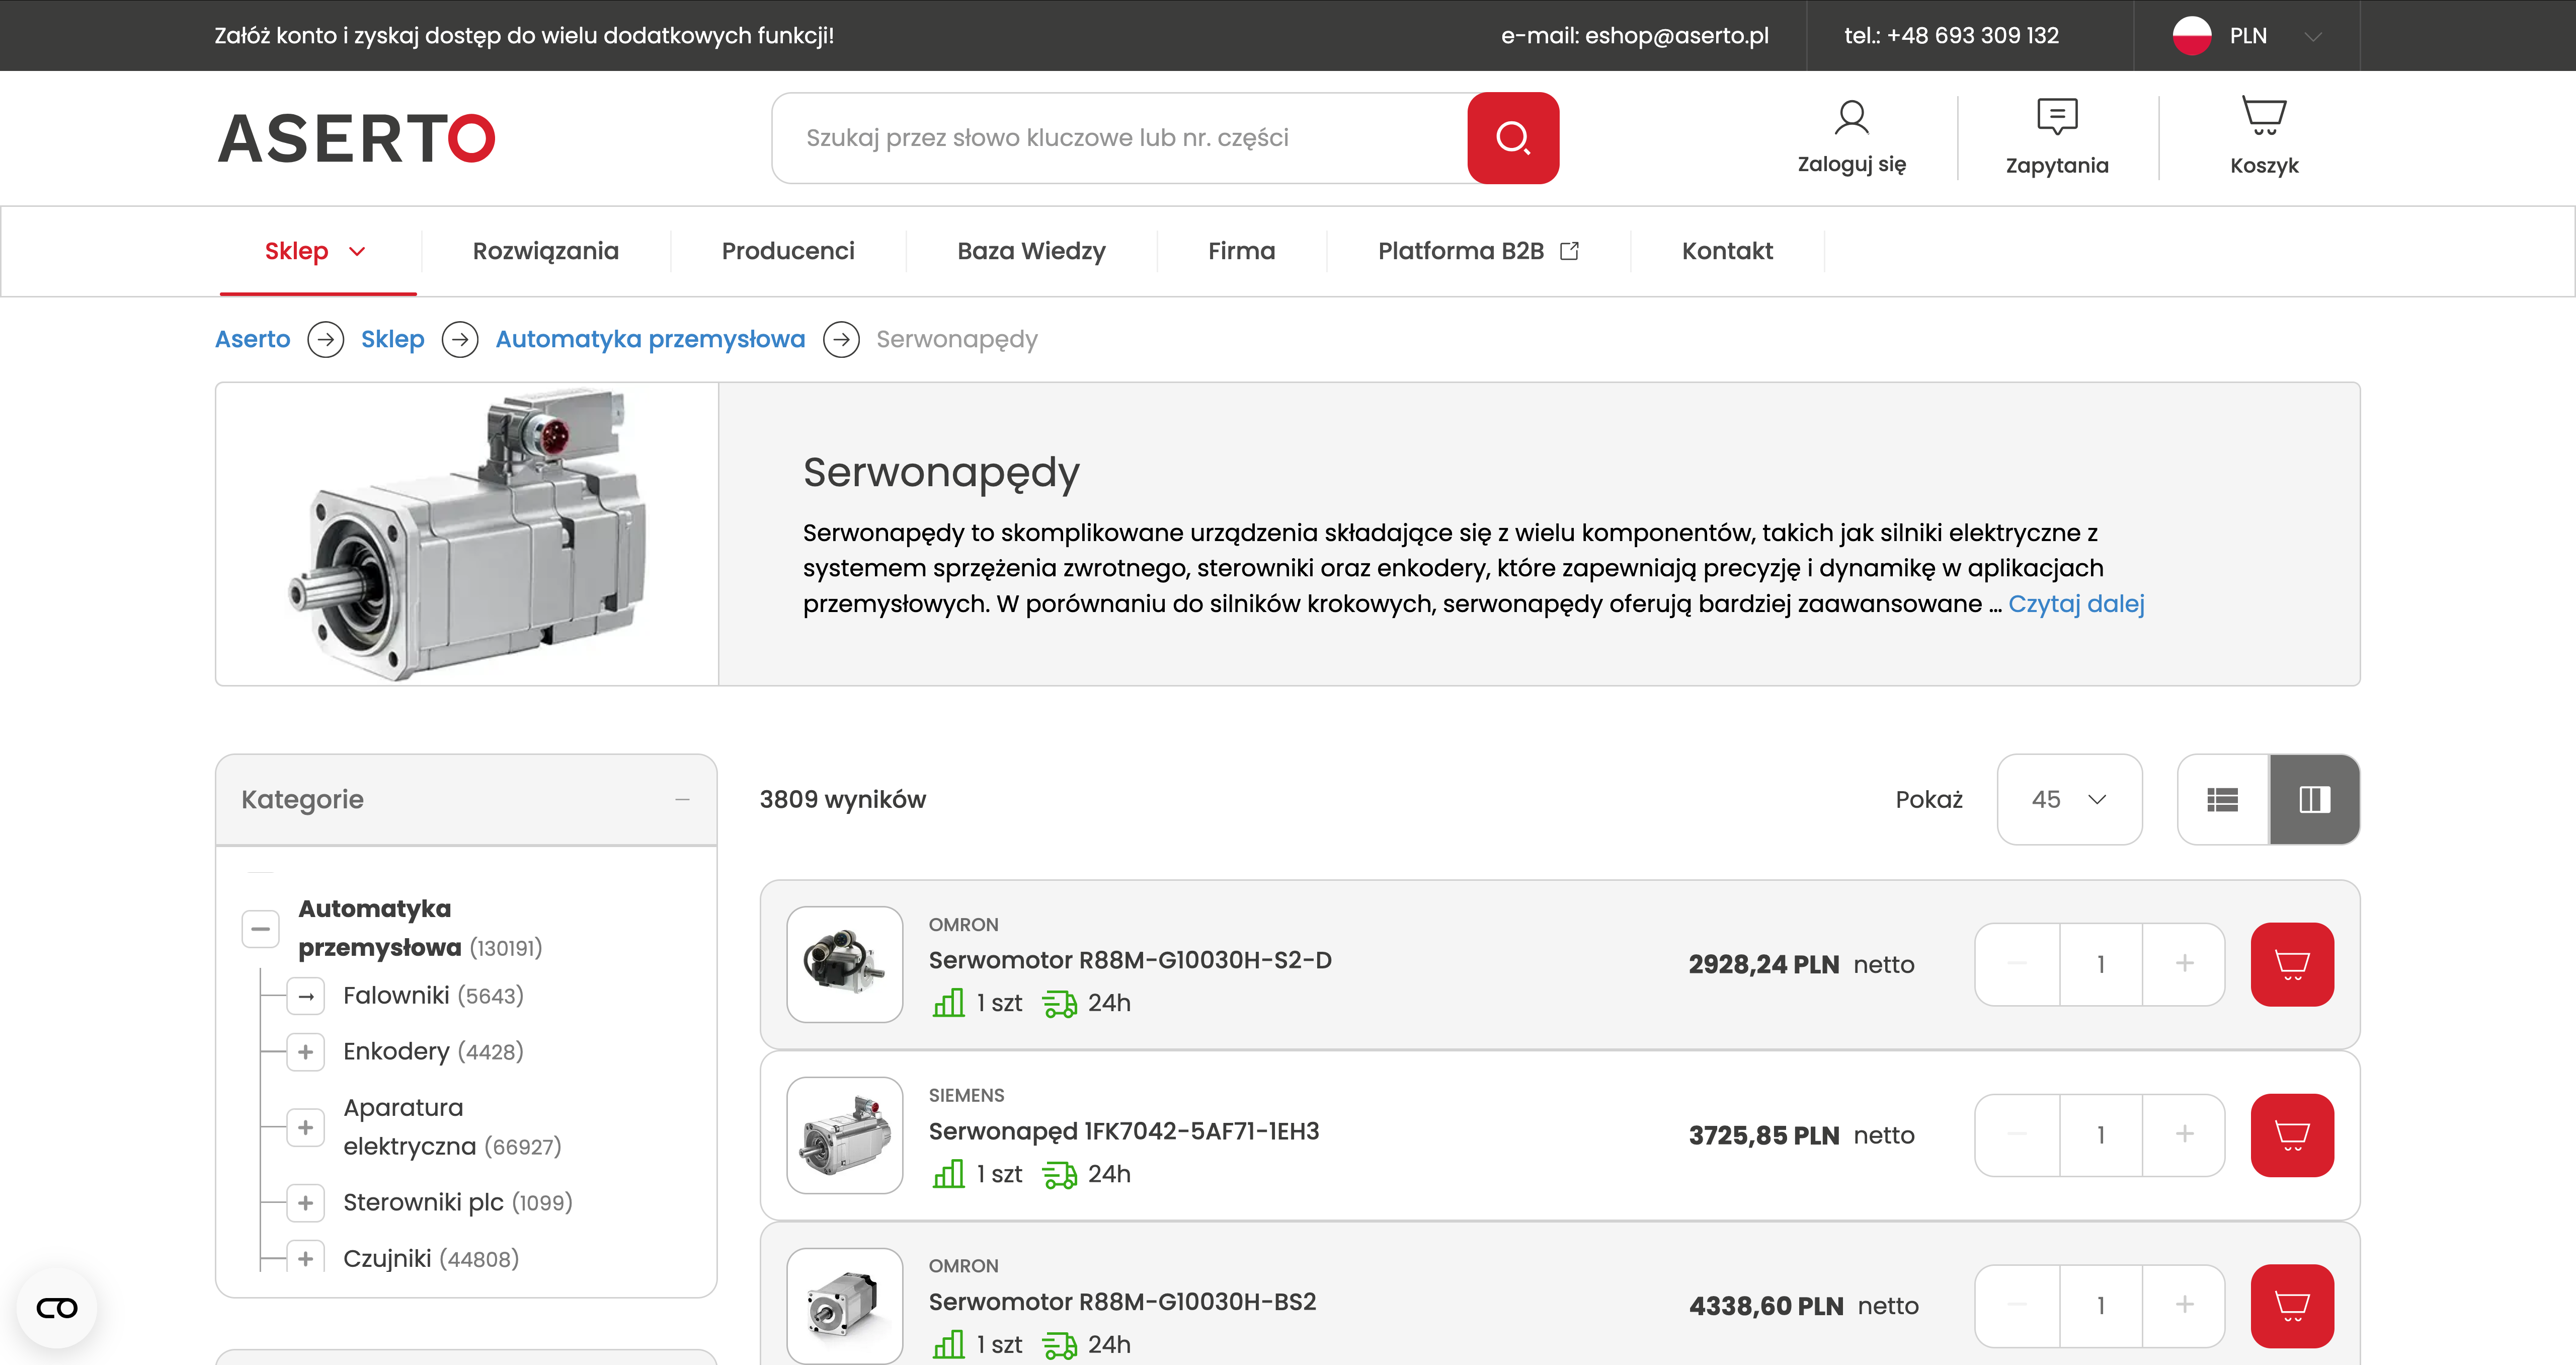
Task: Click the Sklep breadcrumb link
Action: click(392, 340)
